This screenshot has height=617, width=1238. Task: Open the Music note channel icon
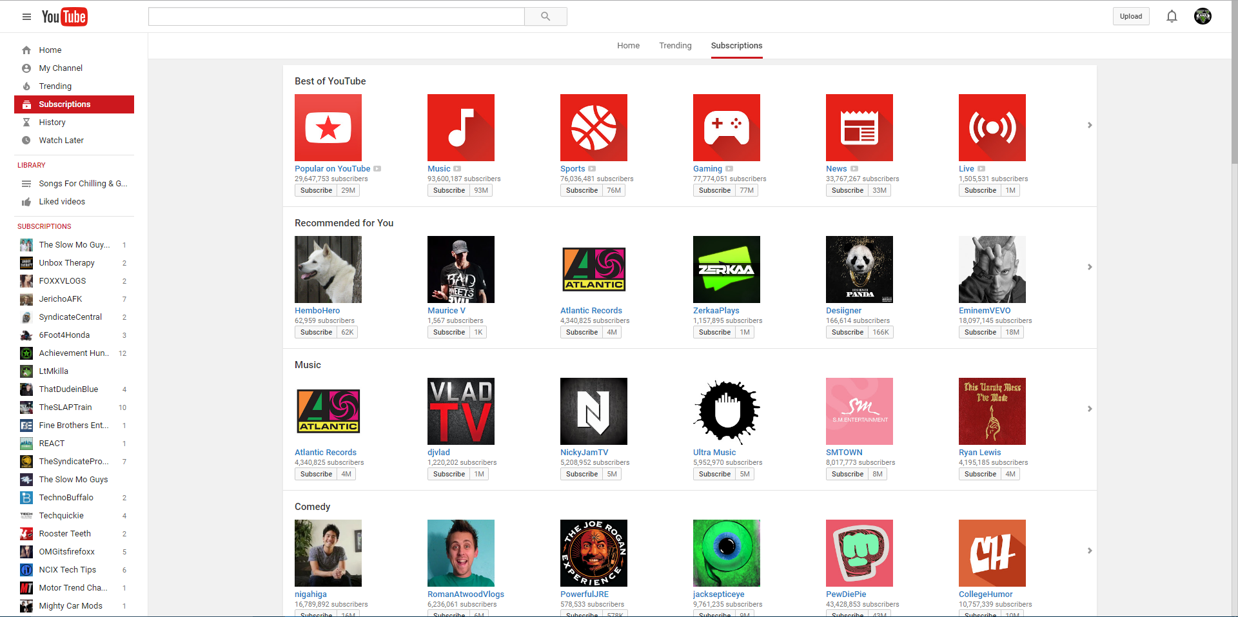(x=461, y=128)
